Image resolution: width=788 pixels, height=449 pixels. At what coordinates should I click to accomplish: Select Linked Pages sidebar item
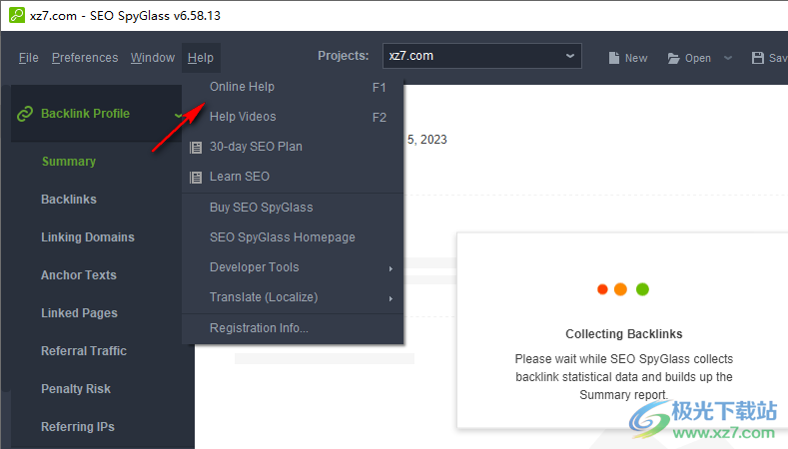coord(80,313)
